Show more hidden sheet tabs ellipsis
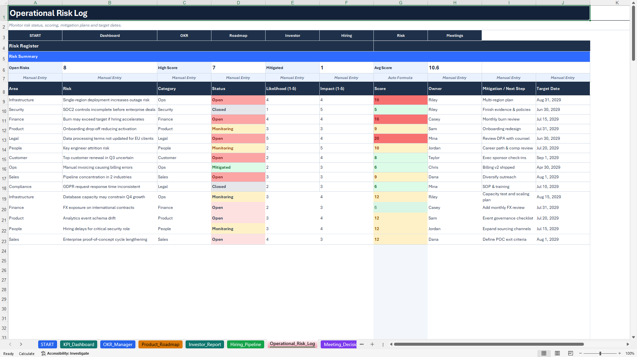Image resolution: width=637 pixels, height=357 pixels. tap(362, 344)
